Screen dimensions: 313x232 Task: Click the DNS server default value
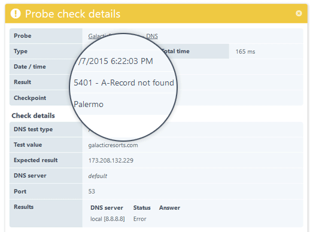point(98,176)
